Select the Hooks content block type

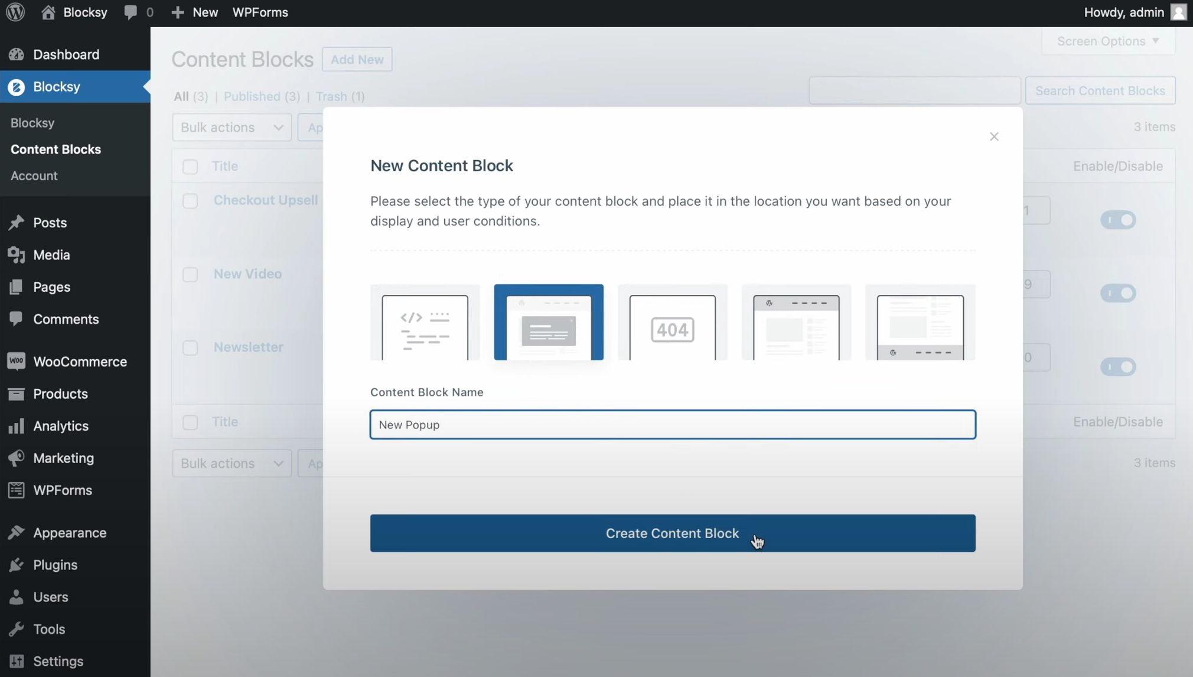point(424,322)
